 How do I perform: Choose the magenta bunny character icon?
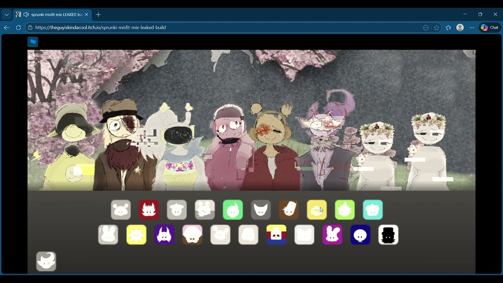coord(332,235)
